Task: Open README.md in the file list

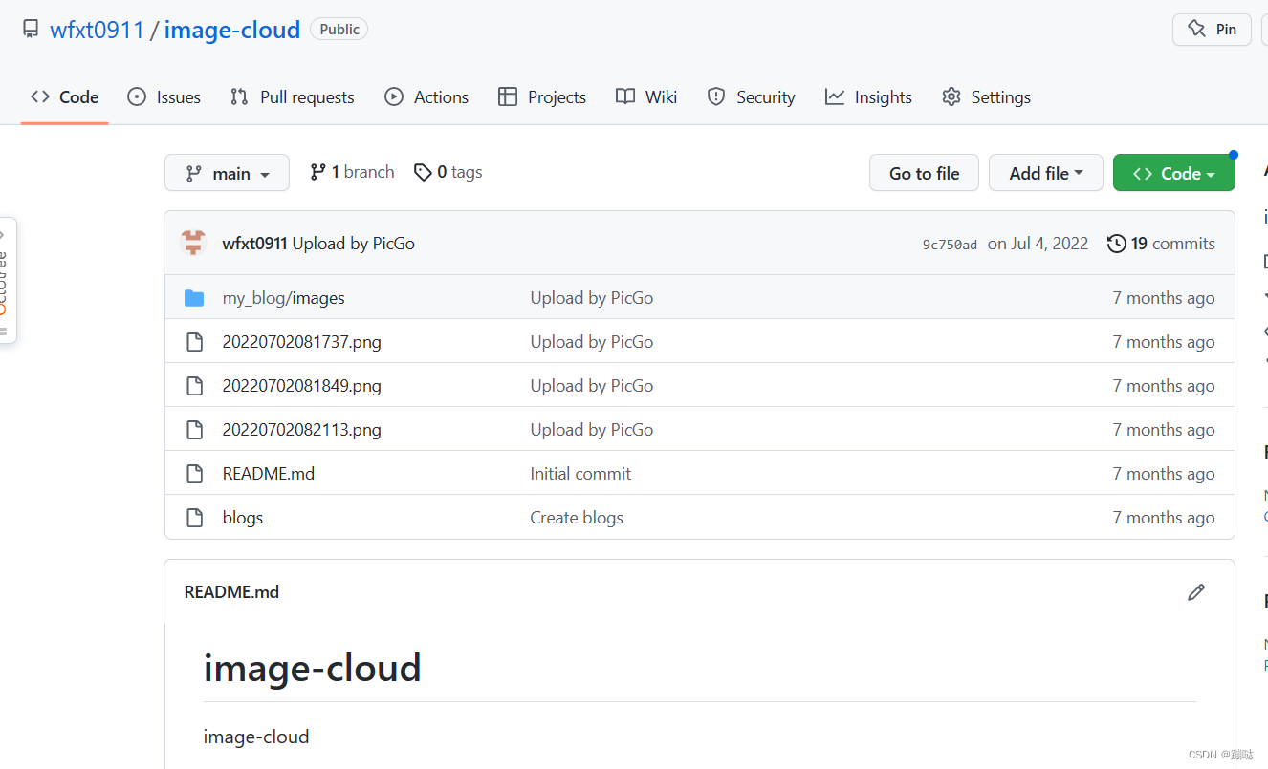Action: click(x=268, y=474)
